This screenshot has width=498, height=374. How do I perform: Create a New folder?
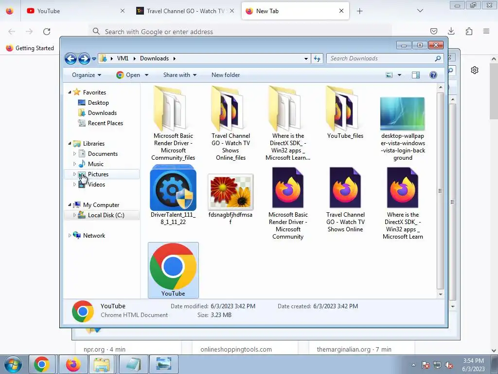click(226, 75)
